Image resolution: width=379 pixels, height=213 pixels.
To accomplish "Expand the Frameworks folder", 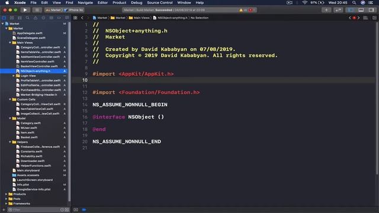I will pyautogui.click(x=7, y=204).
